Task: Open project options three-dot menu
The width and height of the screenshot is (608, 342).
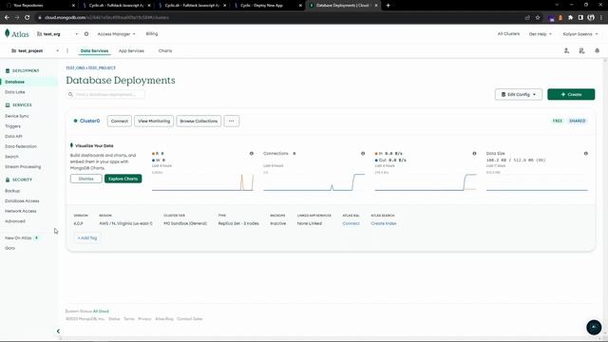Action: [67, 50]
